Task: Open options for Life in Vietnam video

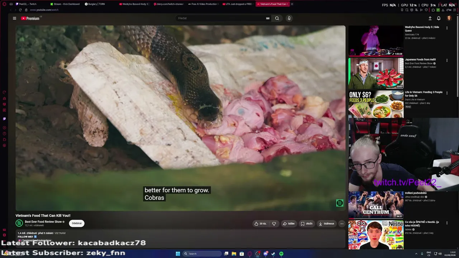Action: [x=447, y=93]
